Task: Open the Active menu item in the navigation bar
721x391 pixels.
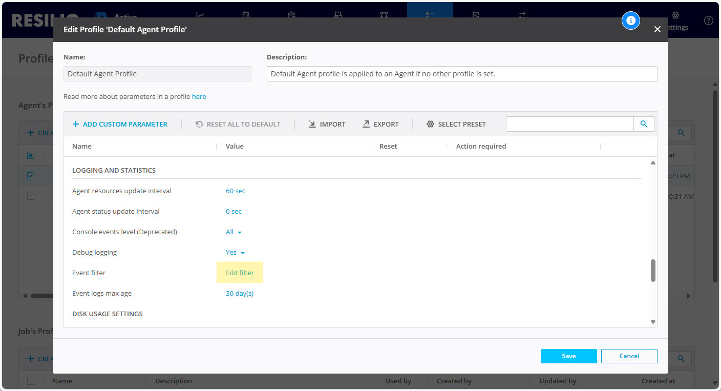Action: point(125,15)
